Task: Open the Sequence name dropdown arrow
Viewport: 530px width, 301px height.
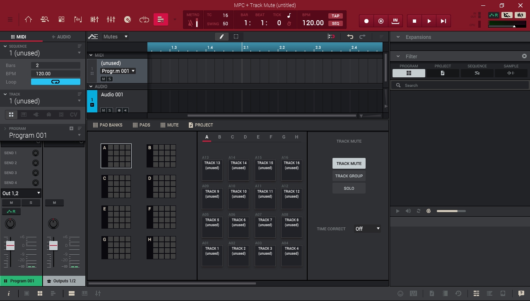Action: [x=79, y=53]
